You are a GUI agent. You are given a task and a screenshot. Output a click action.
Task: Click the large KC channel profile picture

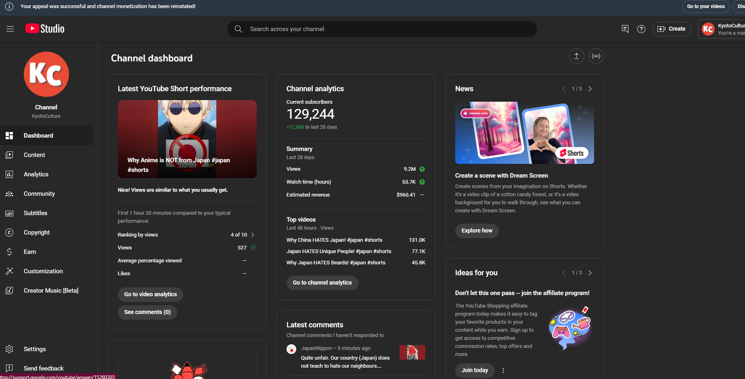coord(46,74)
